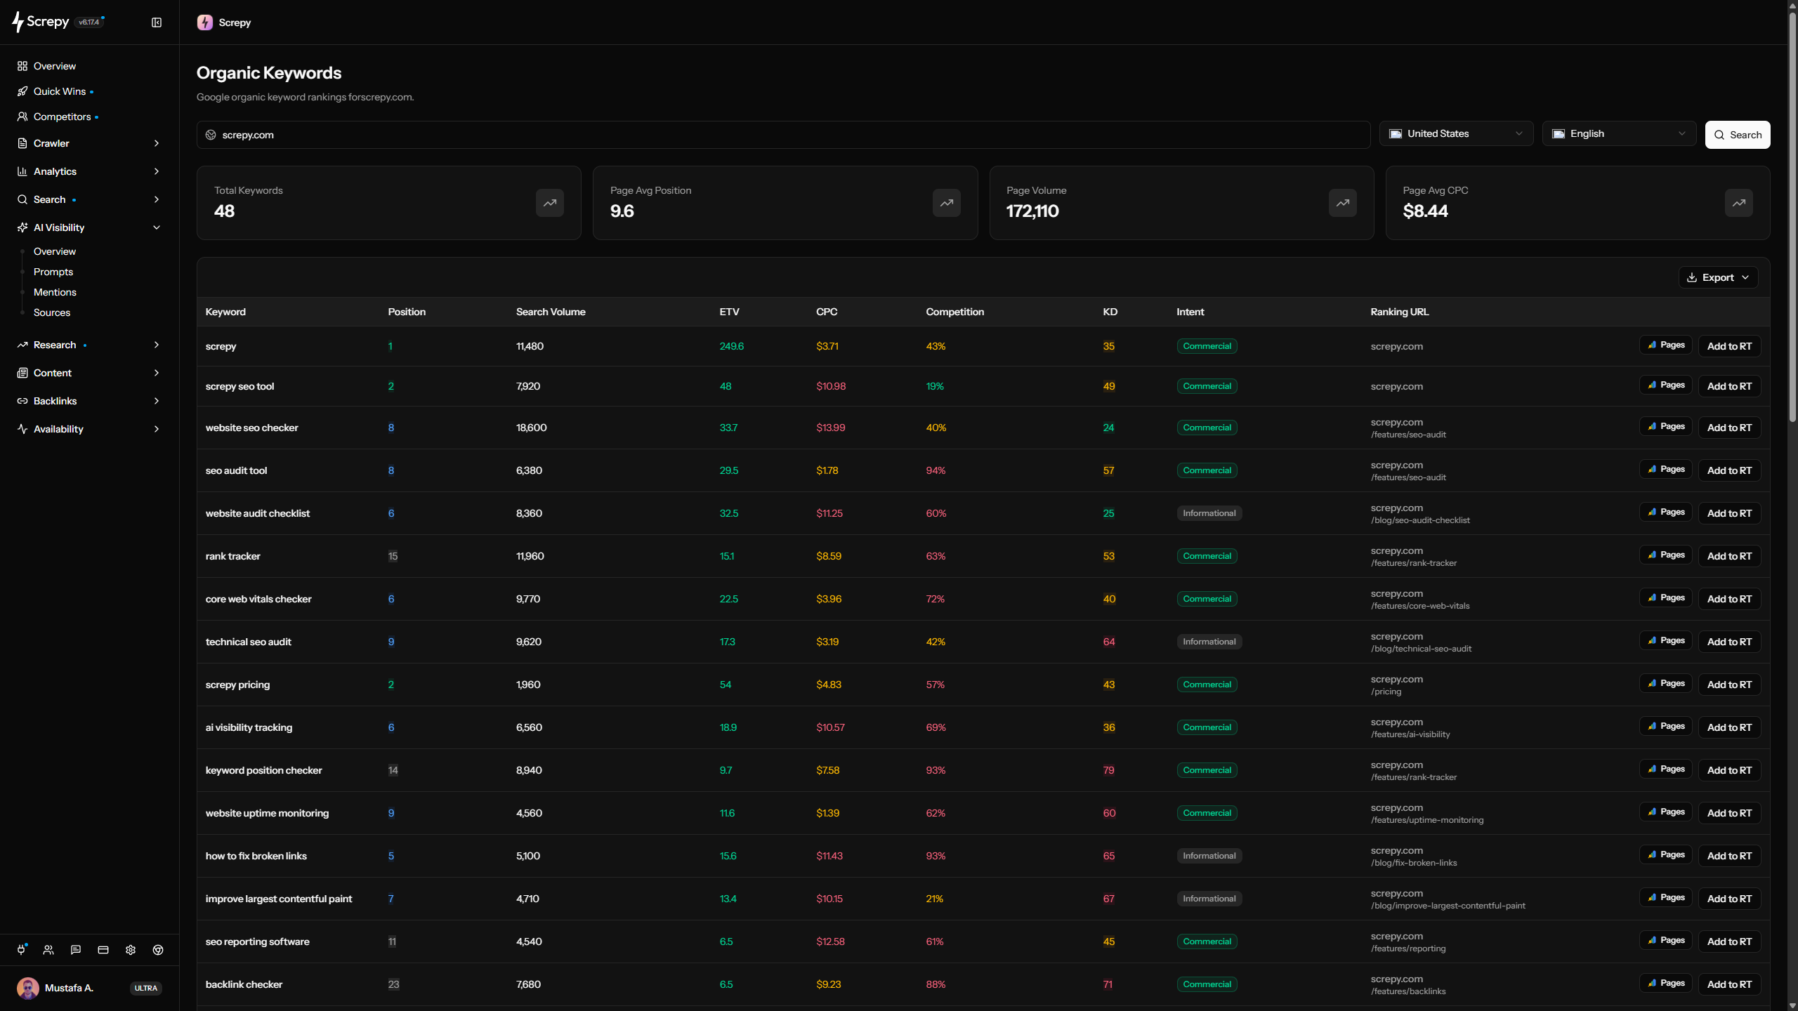This screenshot has width=1798, height=1011.
Task: Click Page Avg Position trend icon
Action: (x=947, y=203)
